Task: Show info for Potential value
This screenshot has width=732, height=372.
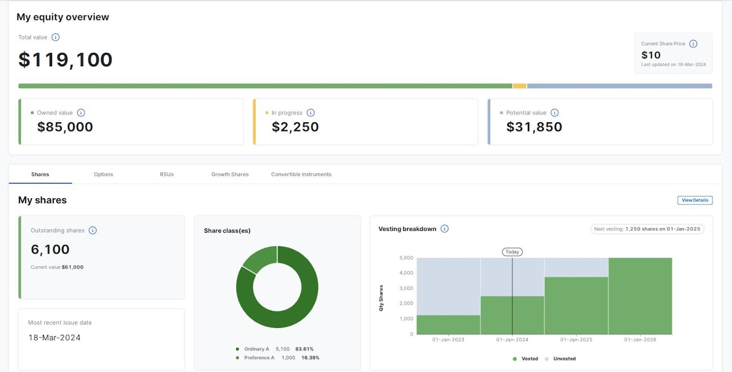Action: tap(554, 113)
